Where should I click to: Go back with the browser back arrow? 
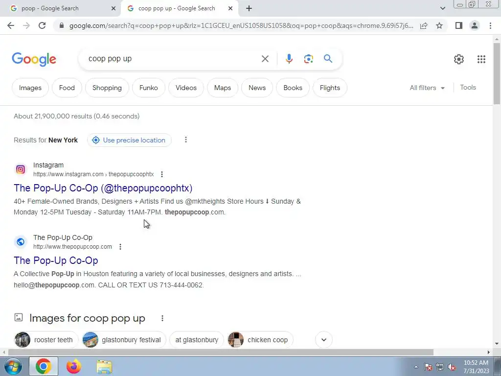pyautogui.click(x=11, y=25)
